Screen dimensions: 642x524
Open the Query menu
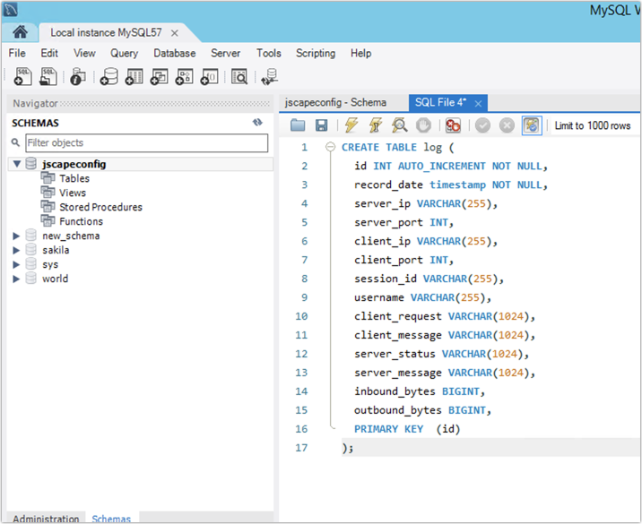click(x=124, y=54)
